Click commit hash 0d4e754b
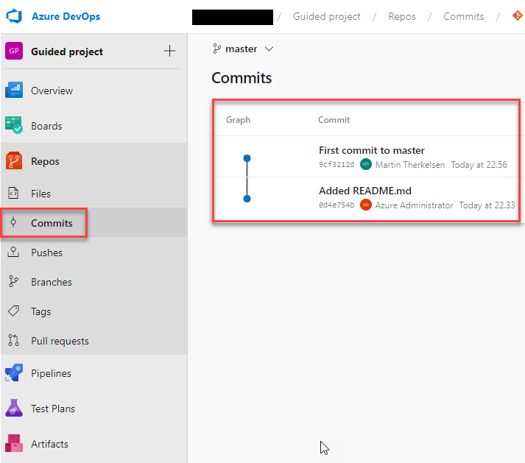 click(337, 205)
